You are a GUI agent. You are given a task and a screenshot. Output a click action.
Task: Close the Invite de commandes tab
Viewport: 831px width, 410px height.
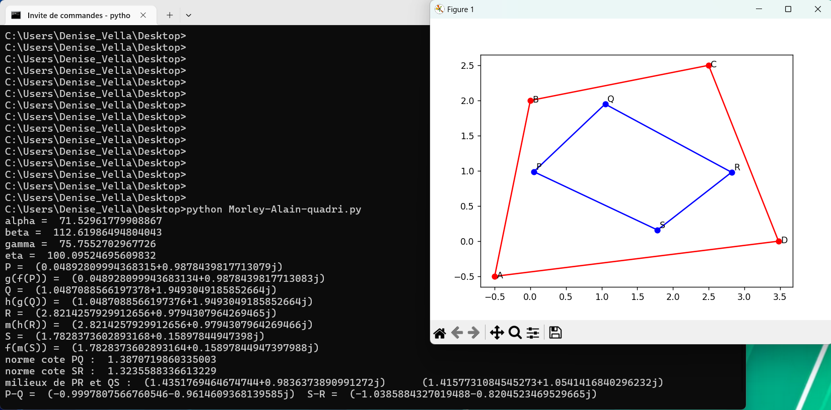tap(143, 15)
